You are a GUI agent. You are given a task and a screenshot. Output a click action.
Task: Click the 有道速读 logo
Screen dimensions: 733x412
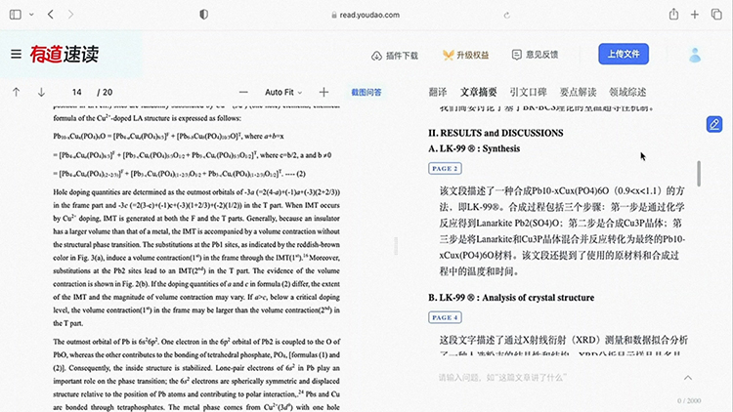click(65, 55)
